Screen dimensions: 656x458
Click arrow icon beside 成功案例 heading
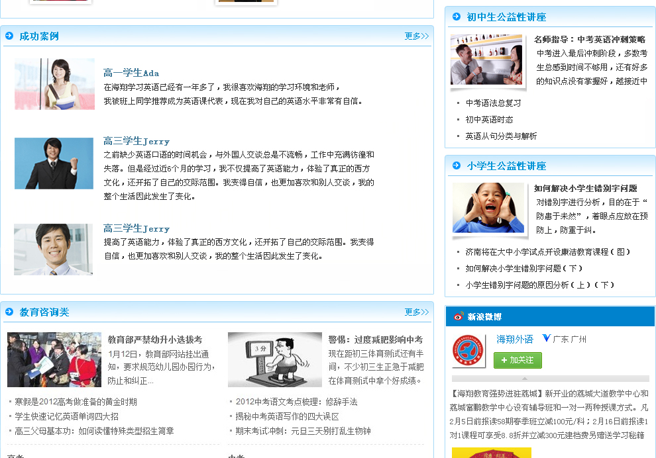[9, 36]
